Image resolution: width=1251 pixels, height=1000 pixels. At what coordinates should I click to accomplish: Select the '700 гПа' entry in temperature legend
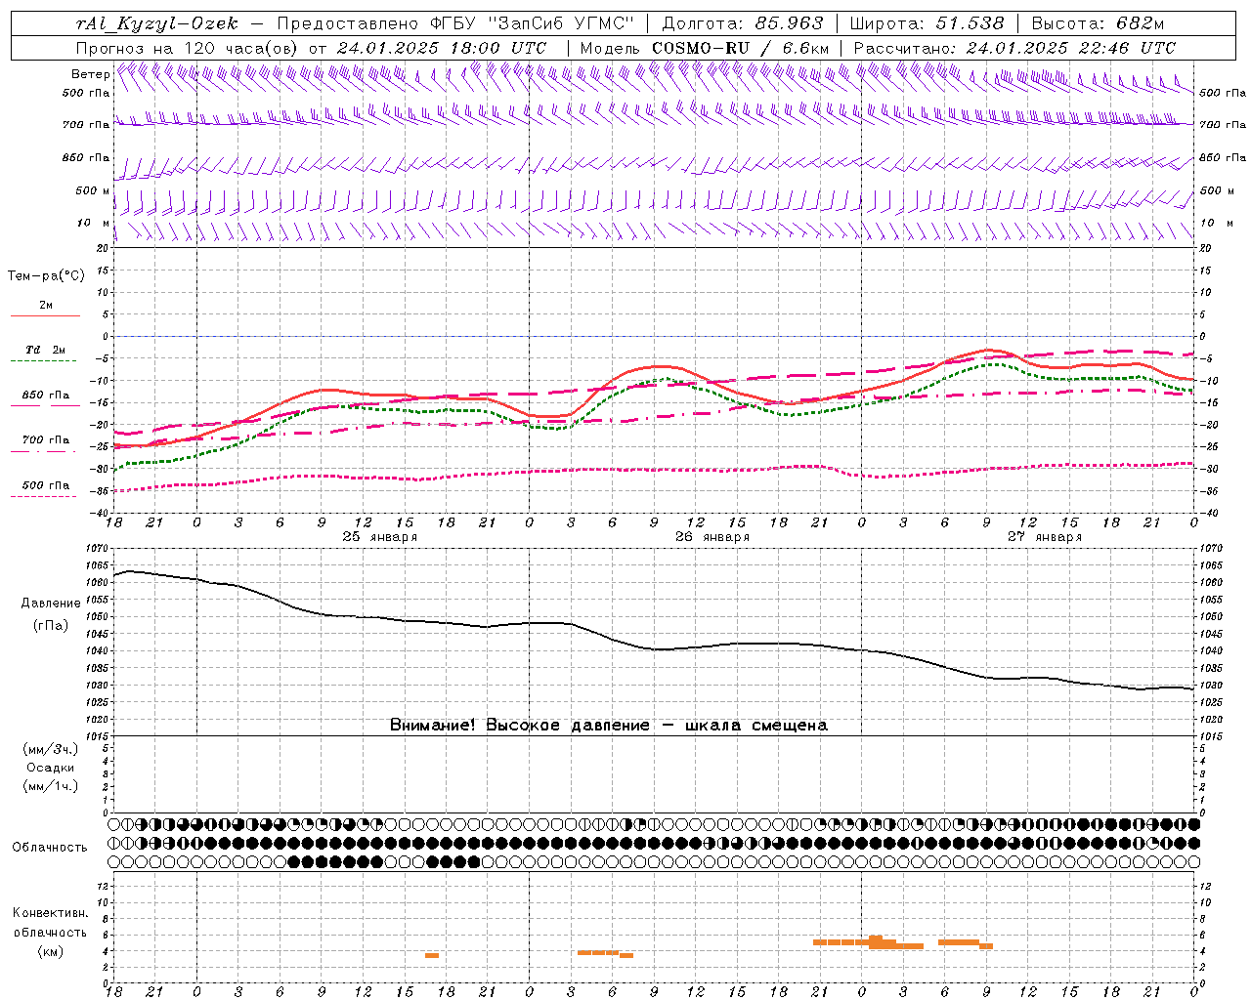[46, 439]
